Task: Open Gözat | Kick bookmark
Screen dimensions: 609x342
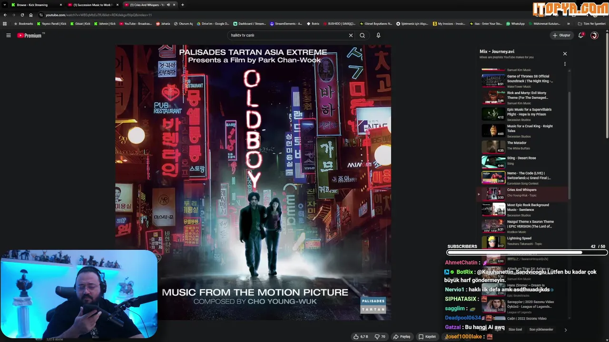Action: [x=80, y=24]
